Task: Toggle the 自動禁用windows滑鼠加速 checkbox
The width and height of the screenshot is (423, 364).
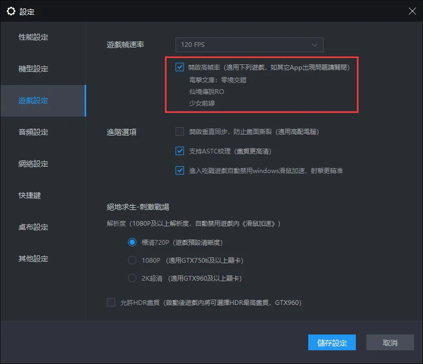Action: (180, 170)
